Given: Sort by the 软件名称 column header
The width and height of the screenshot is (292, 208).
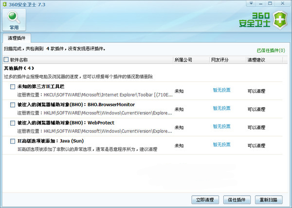Looking at the screenshot, I should click(x=19, y=60).
